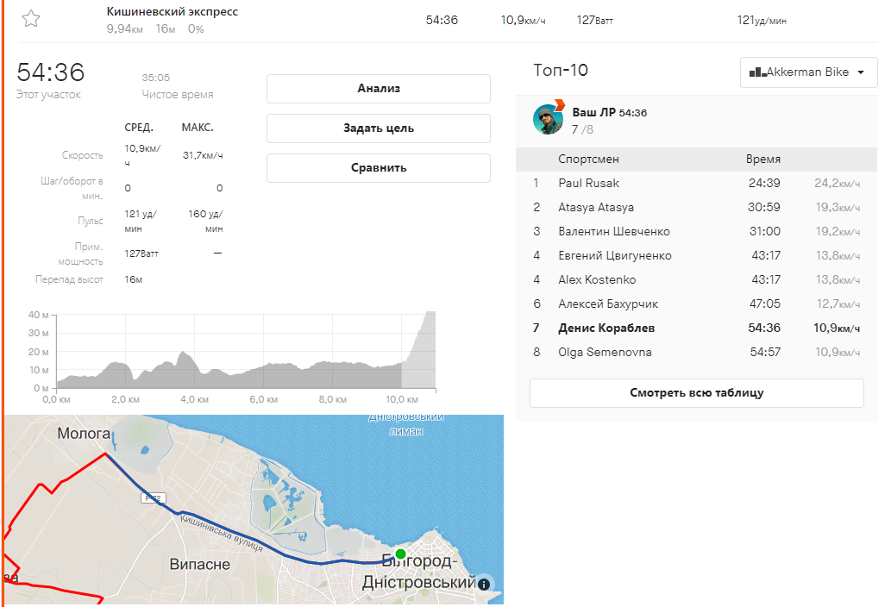
Task: Open Paul Rusak's athlete profile
Action: [588, 184]
